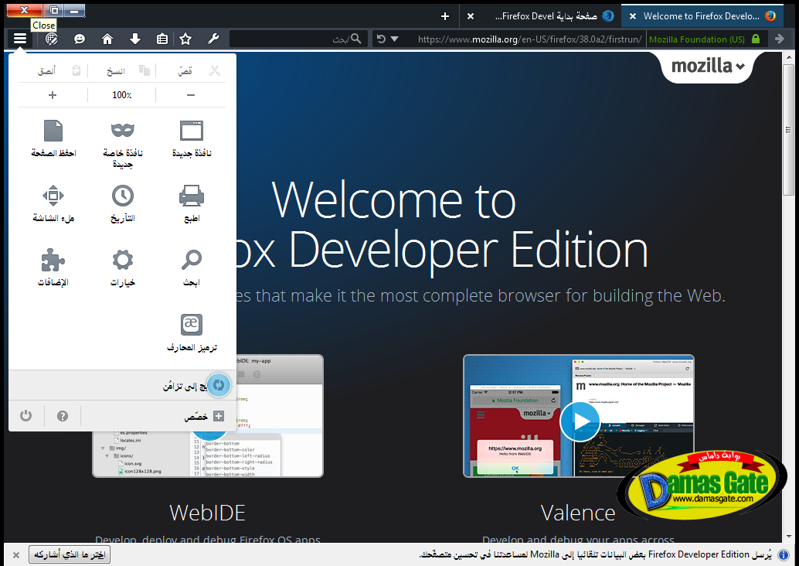799x566 pixels.
Task: Save the page (احفظ الصفحة)
Action: 53,138
